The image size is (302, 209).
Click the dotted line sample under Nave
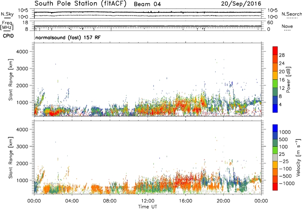pyautogui.click(x=287, y=30)
